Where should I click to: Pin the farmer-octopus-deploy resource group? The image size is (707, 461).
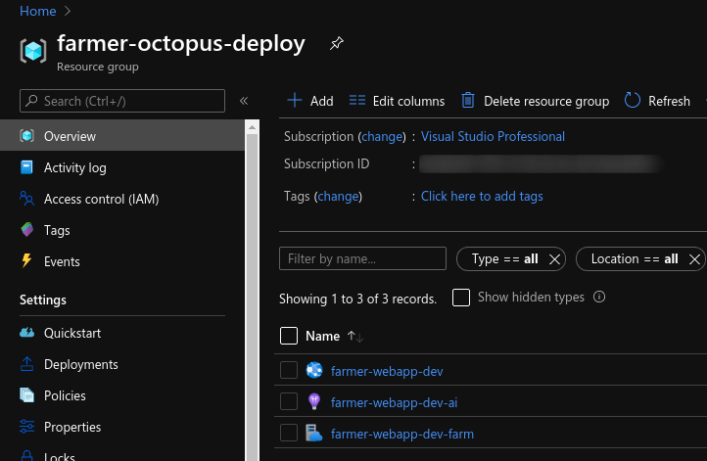coord(337,43)
